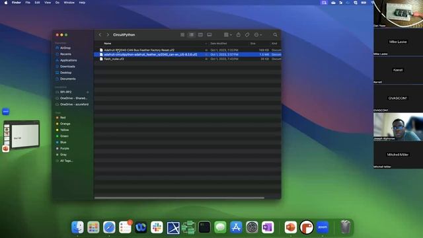Viewport: 423px width, 238px height.
Task: Open the Help menu
Action: pos(82,3)
